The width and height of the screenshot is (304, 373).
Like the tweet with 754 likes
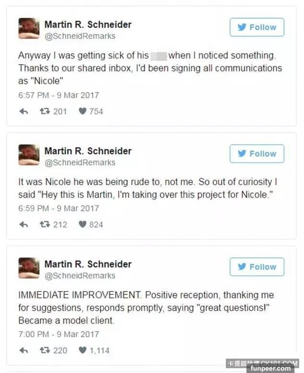point(82,111)
